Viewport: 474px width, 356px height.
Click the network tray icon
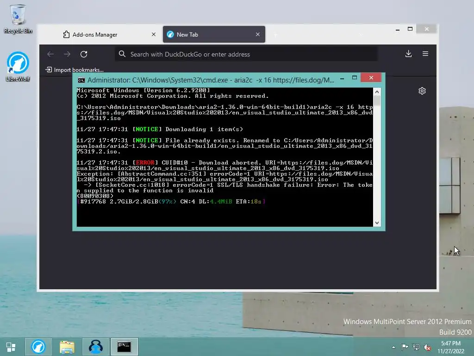tap(416, 347)
